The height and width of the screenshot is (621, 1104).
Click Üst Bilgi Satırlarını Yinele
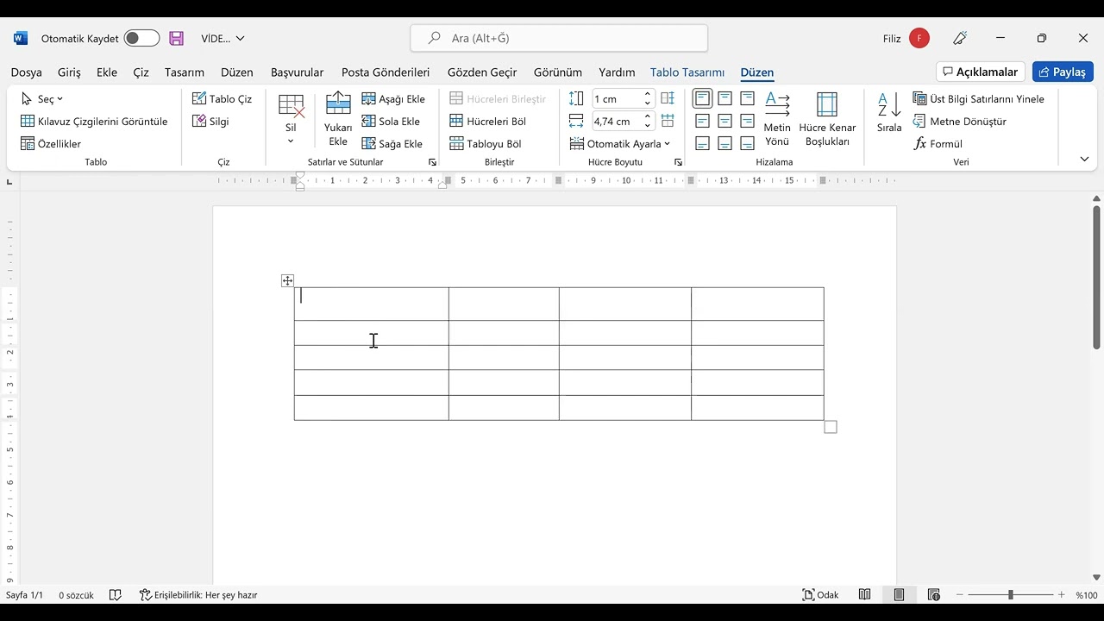[979, 99]
